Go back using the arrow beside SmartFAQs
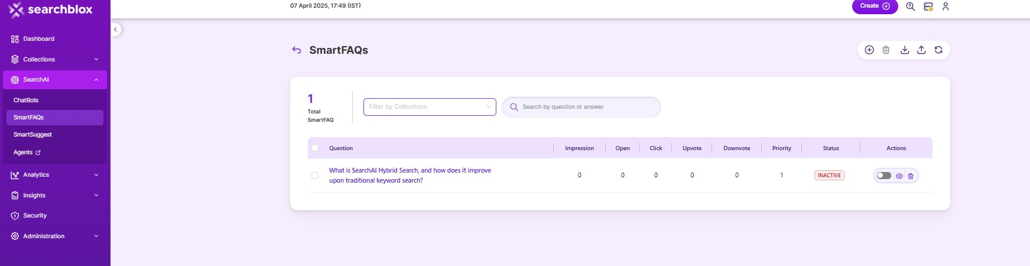1030x266 pixels. click(x=297, y=50)
